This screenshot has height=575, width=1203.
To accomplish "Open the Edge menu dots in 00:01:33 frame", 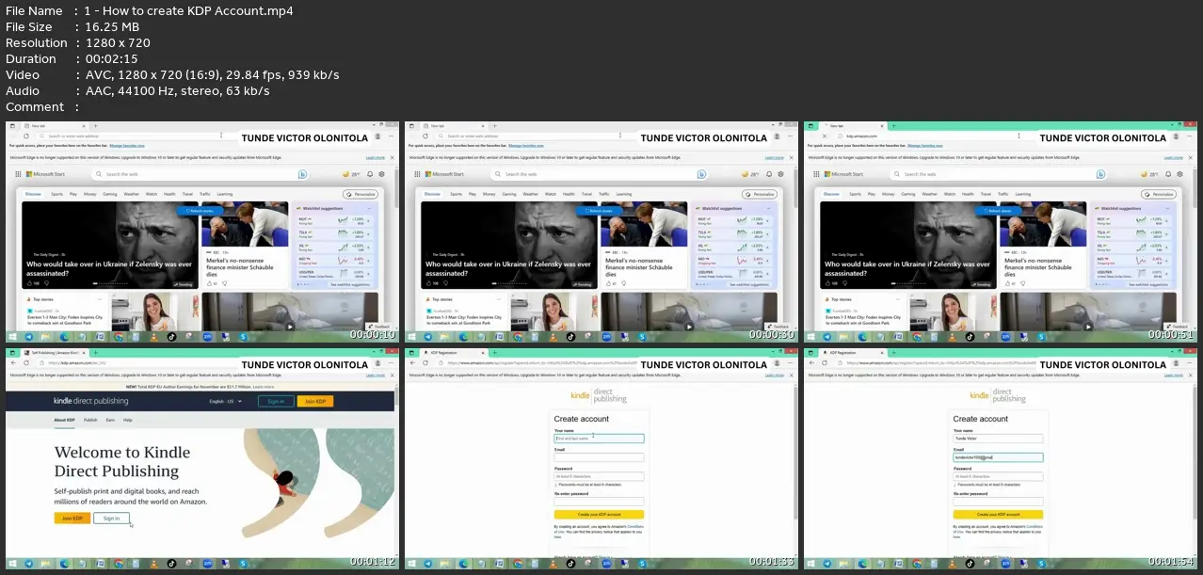I will coord(789,362).
